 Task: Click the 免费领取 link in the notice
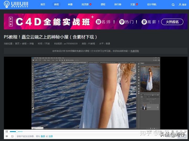pyautogui.click(x=135, y=51)
